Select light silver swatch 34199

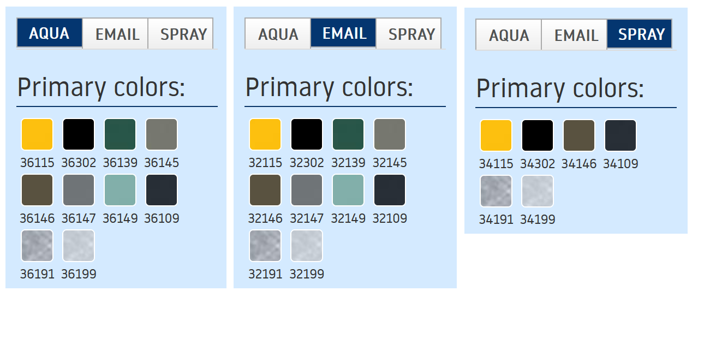tap(538, 191)
